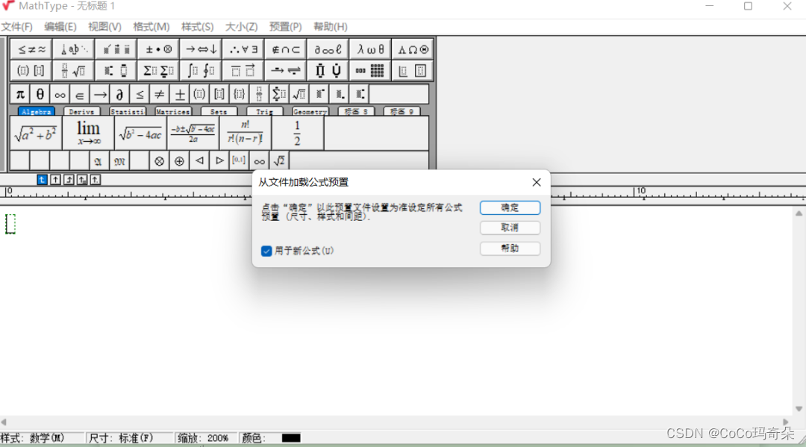Switch to the Matrices tab
Screen dimensions: 806x447
(172, 111)
